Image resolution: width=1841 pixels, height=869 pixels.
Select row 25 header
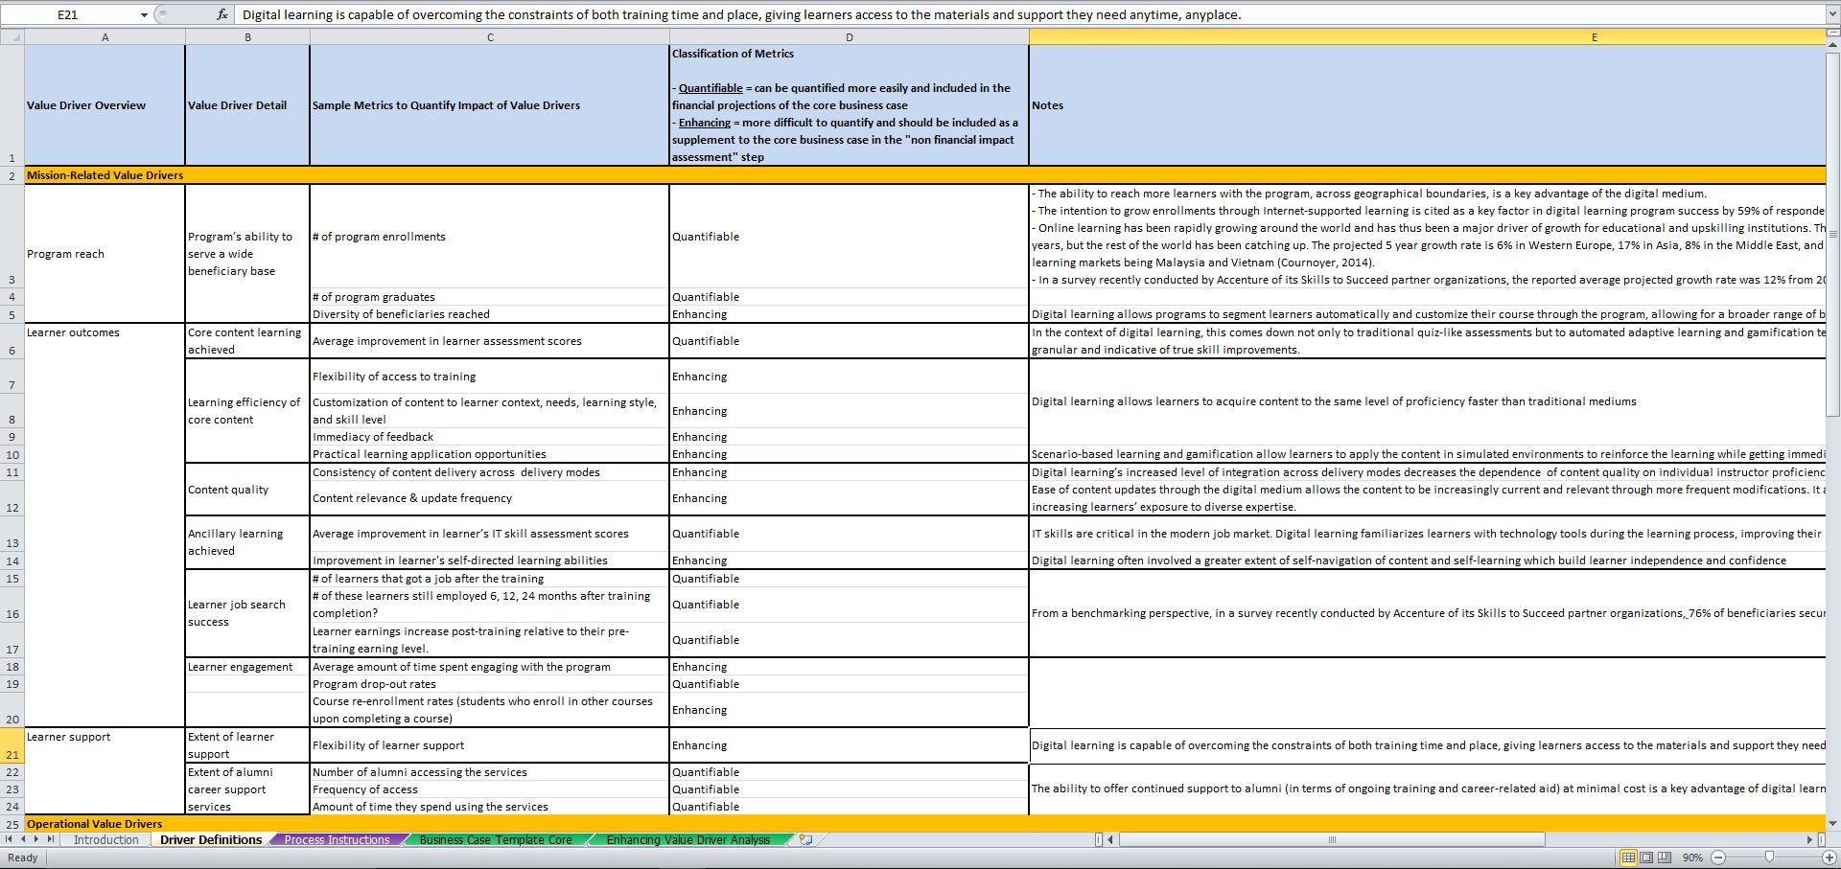coord(12,824)
